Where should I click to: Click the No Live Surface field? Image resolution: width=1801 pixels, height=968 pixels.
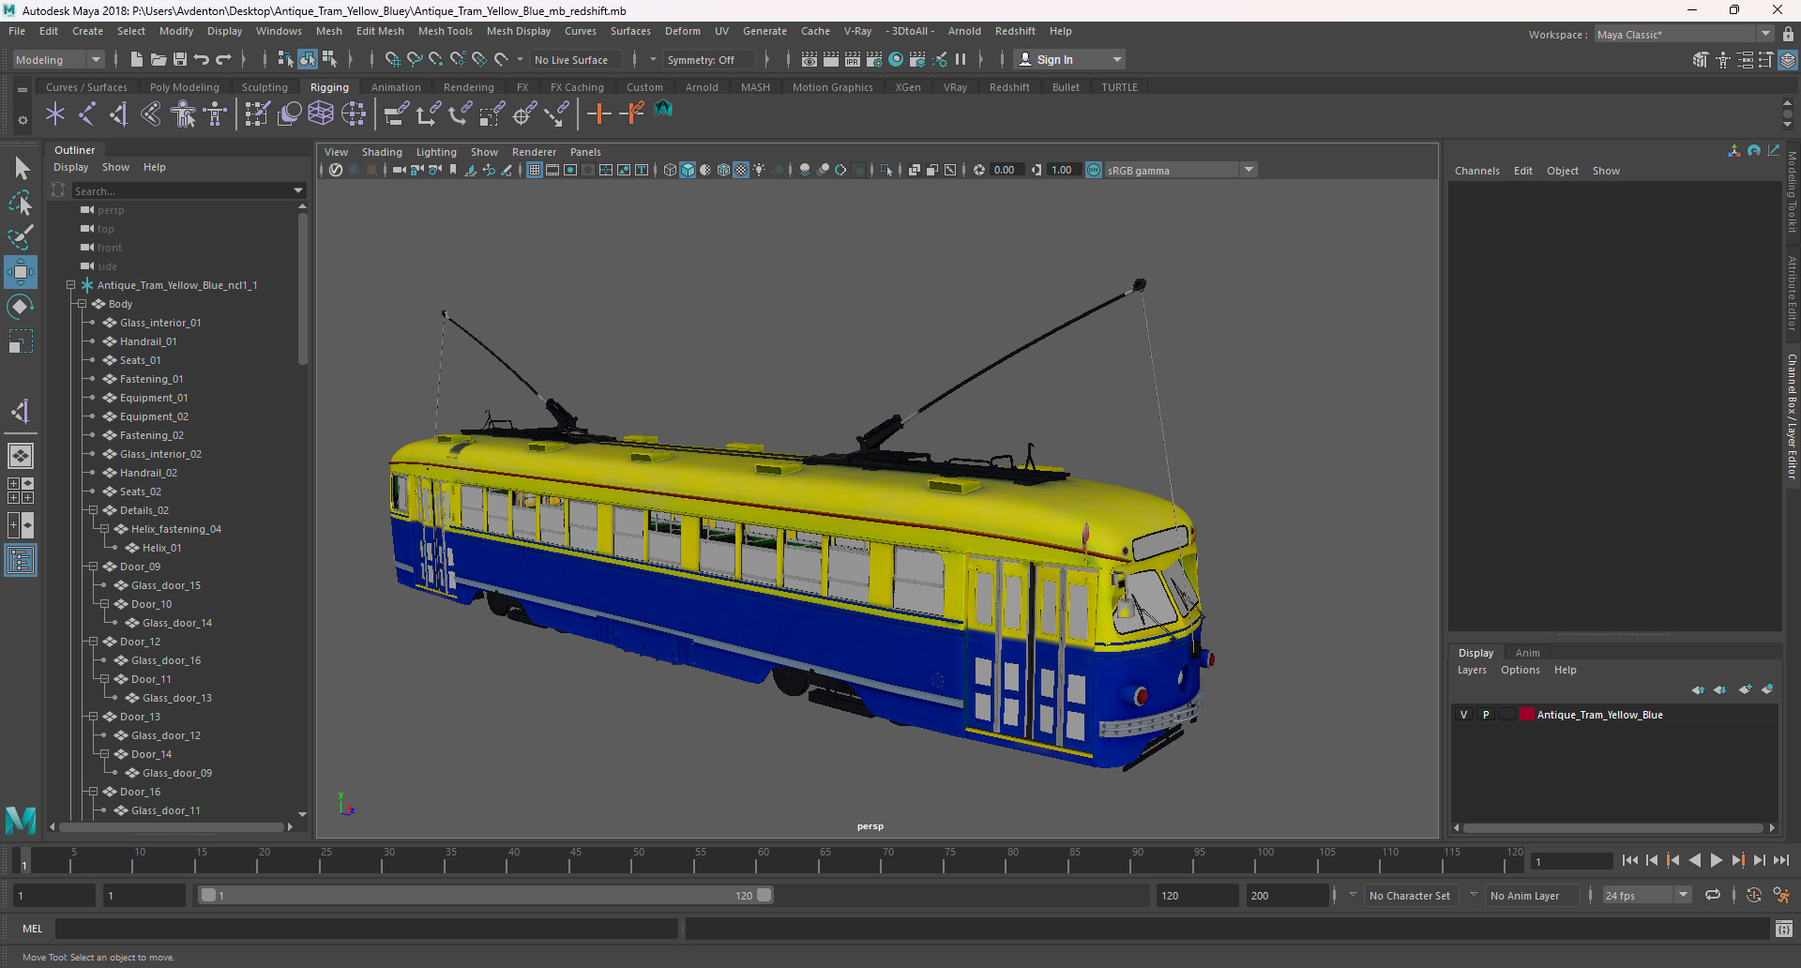576,60
